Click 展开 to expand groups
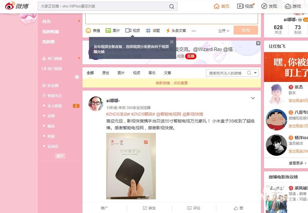 (60, 156)
